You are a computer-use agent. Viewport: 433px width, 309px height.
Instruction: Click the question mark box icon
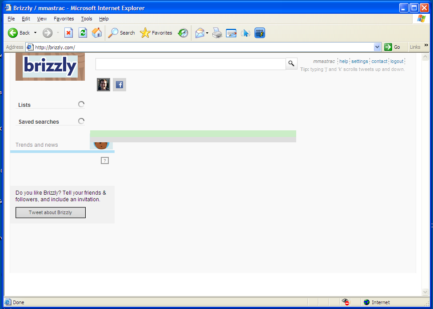(105, 160)
